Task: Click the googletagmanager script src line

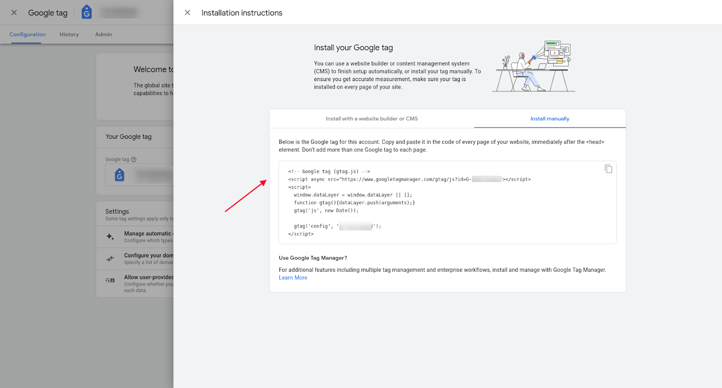Action: click(409, 179)
